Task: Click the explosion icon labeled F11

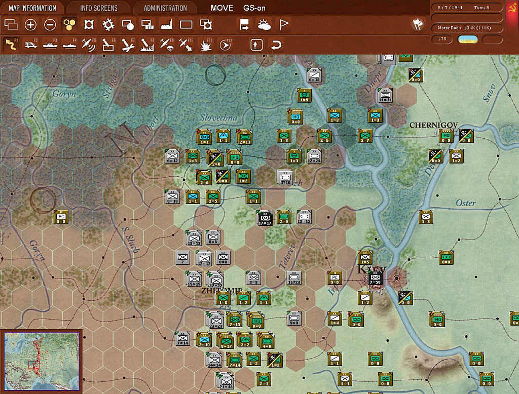Action: pyautogui.click(x=206, y=45)
